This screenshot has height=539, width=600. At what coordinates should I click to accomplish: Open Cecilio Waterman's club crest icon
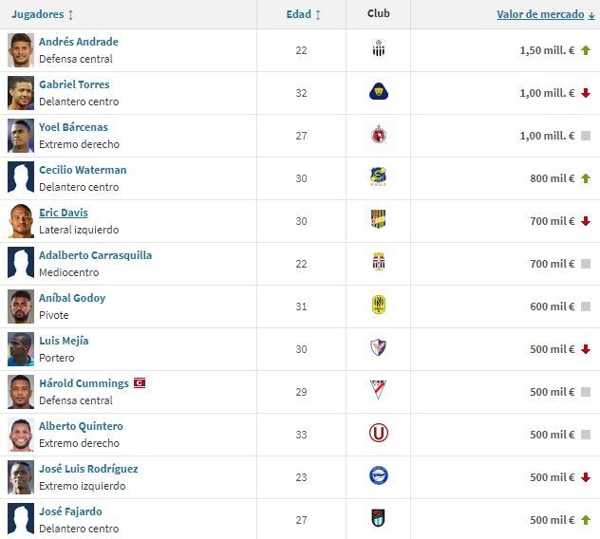pyautogui.click(x=379, y=177)
